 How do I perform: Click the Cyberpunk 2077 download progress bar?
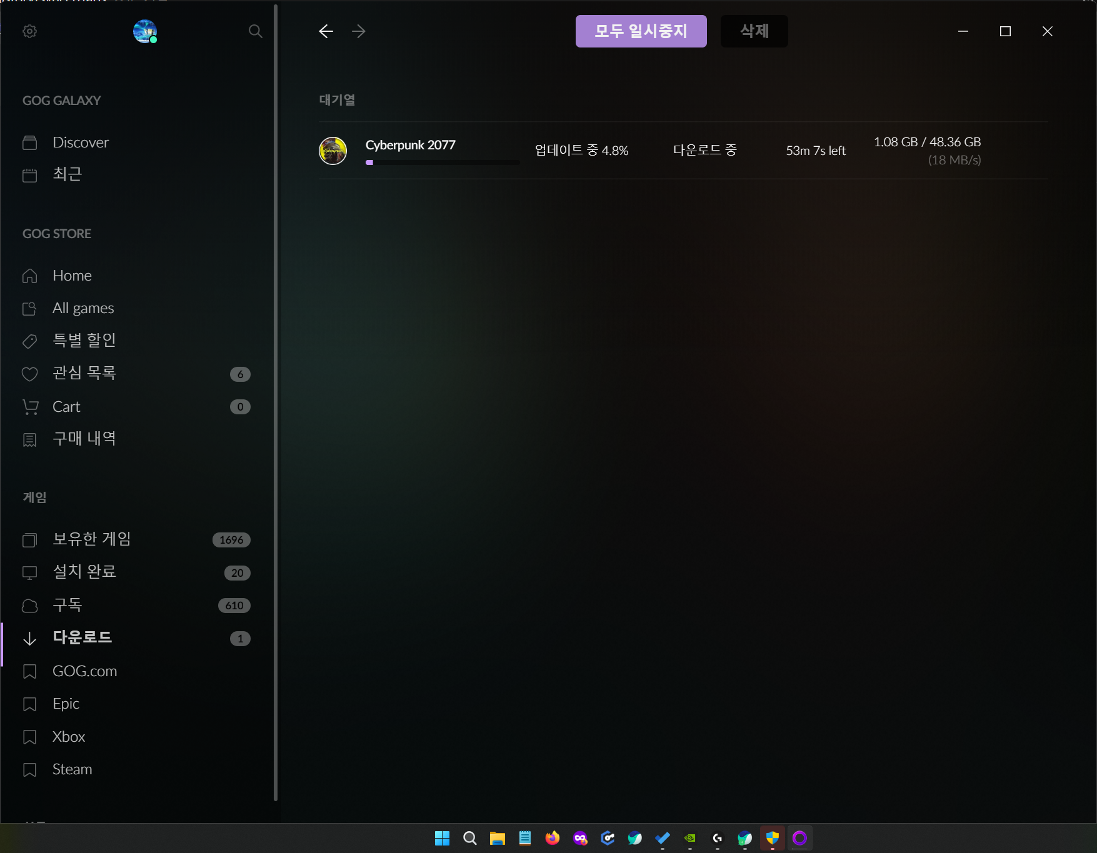click(x=442, y=162)
